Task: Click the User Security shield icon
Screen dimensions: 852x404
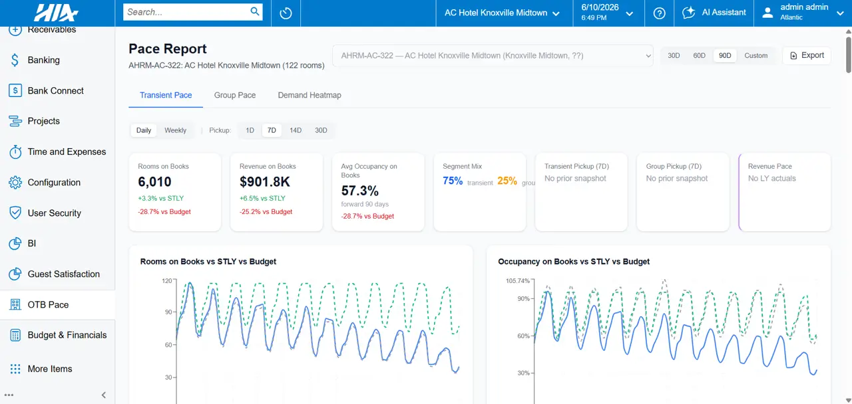Action: coord(15,213)
